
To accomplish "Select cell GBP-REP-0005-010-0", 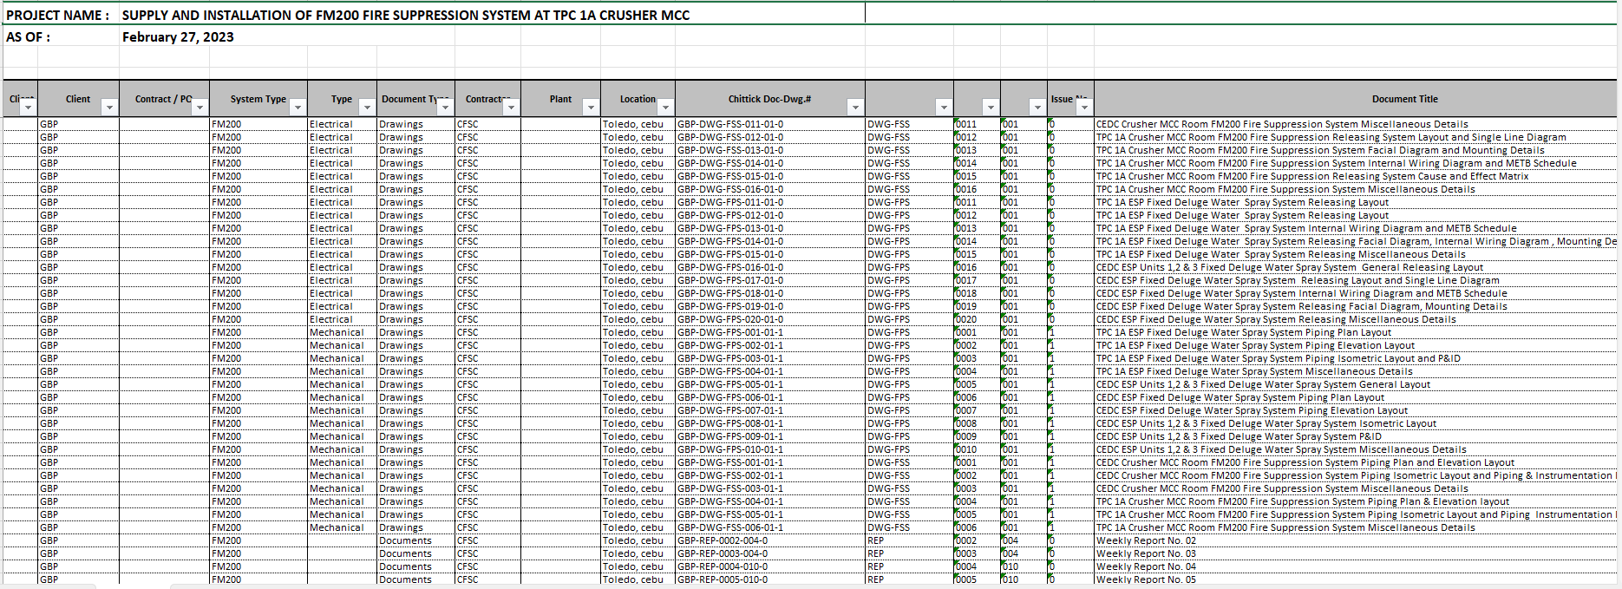I will (x=770, y=579).
